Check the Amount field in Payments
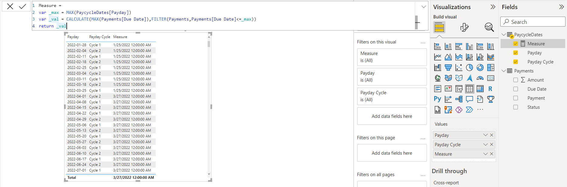This screenshot has width=567, height=187. tap(515, 80)
